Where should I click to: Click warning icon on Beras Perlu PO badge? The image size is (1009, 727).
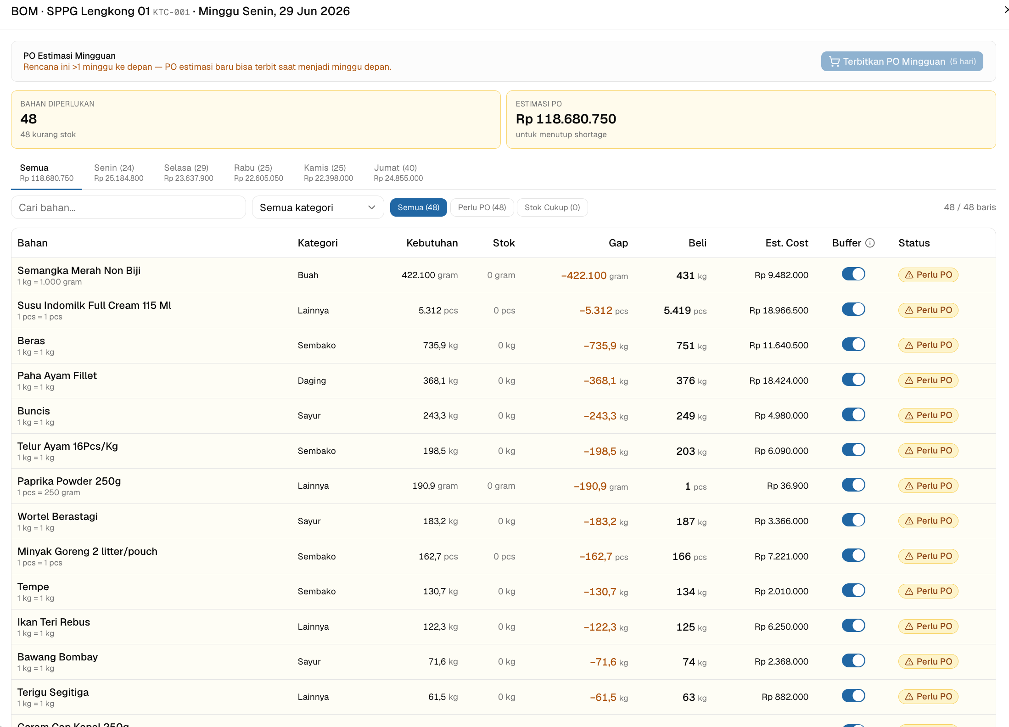tap(909, 345)
